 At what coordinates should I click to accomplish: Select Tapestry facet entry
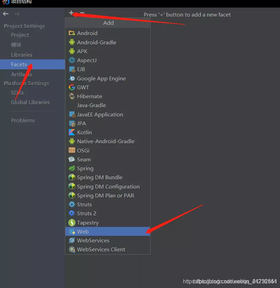[x=108, y=222]
